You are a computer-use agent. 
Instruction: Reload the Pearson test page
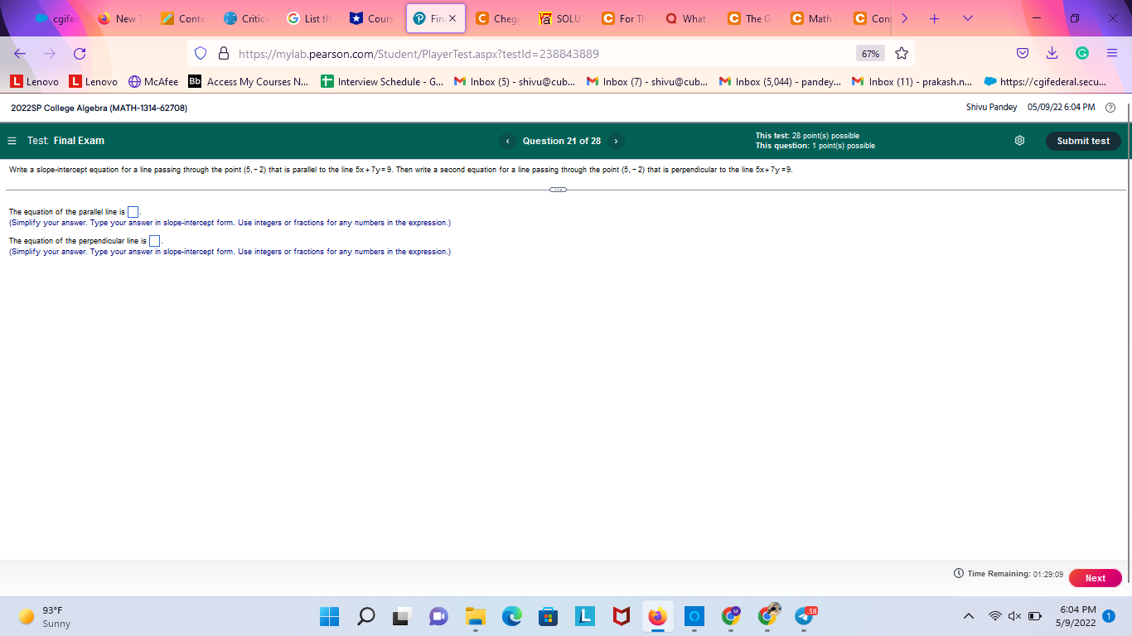(x=80, y=54)
